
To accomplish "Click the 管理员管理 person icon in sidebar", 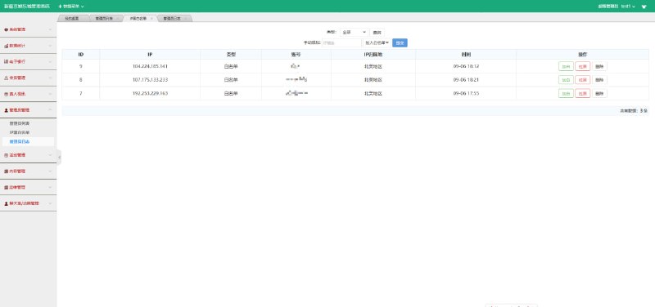I will click(6, 110).
